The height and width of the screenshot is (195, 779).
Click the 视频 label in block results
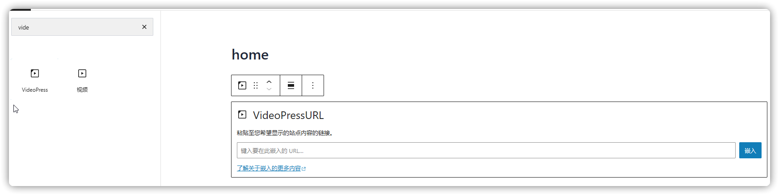82,90
